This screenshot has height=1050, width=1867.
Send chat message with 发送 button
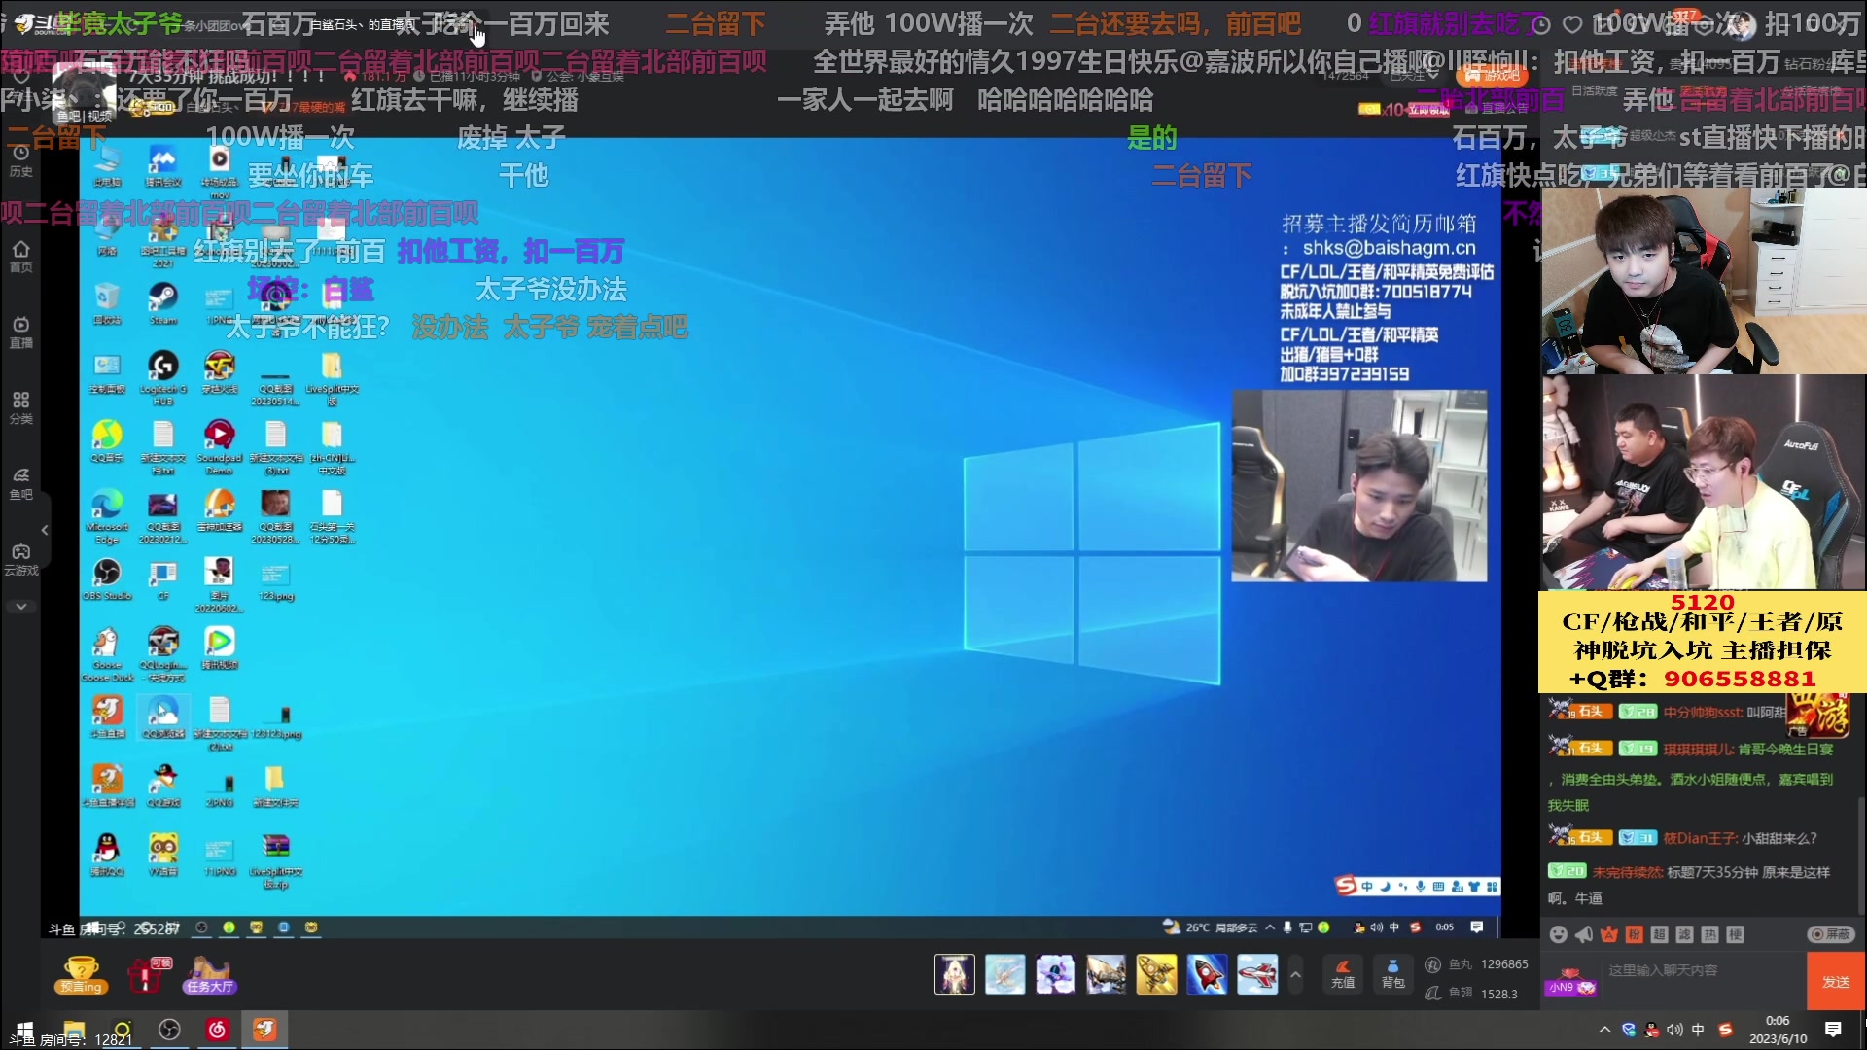tap(1836, 982)
